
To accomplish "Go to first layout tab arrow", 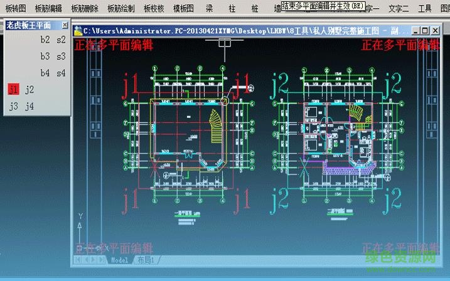I will [77, 260].
